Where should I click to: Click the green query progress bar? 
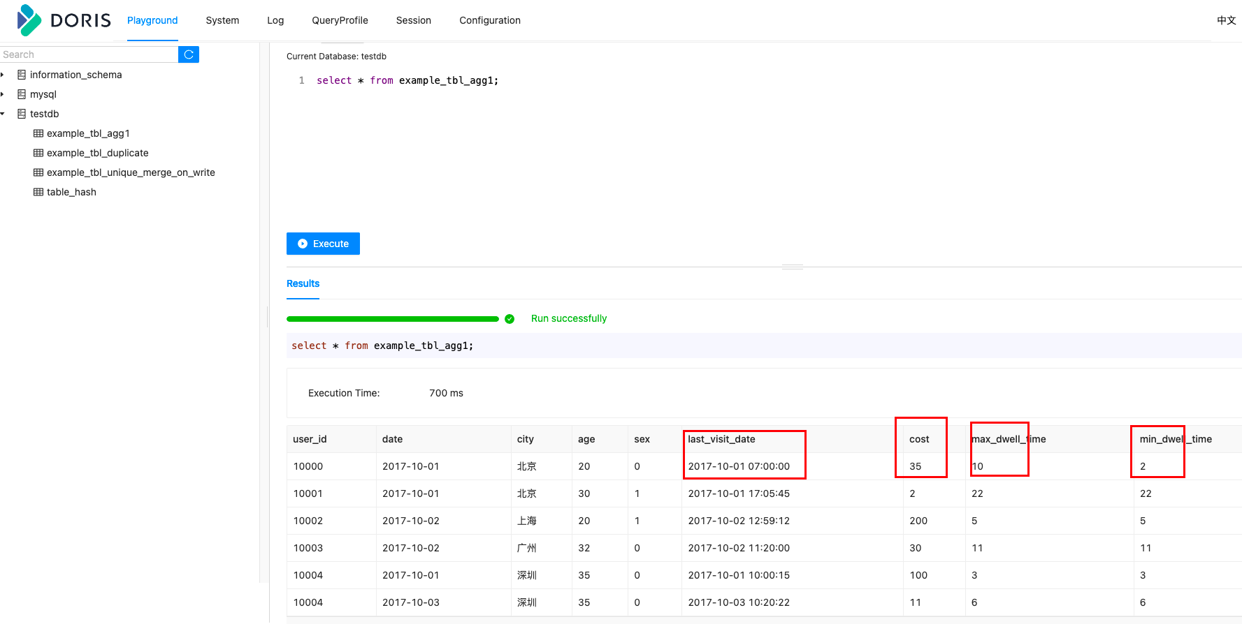click(x=393, y=319)
